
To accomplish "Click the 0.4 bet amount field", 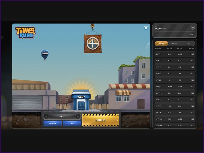I will [x=62, y=117].
